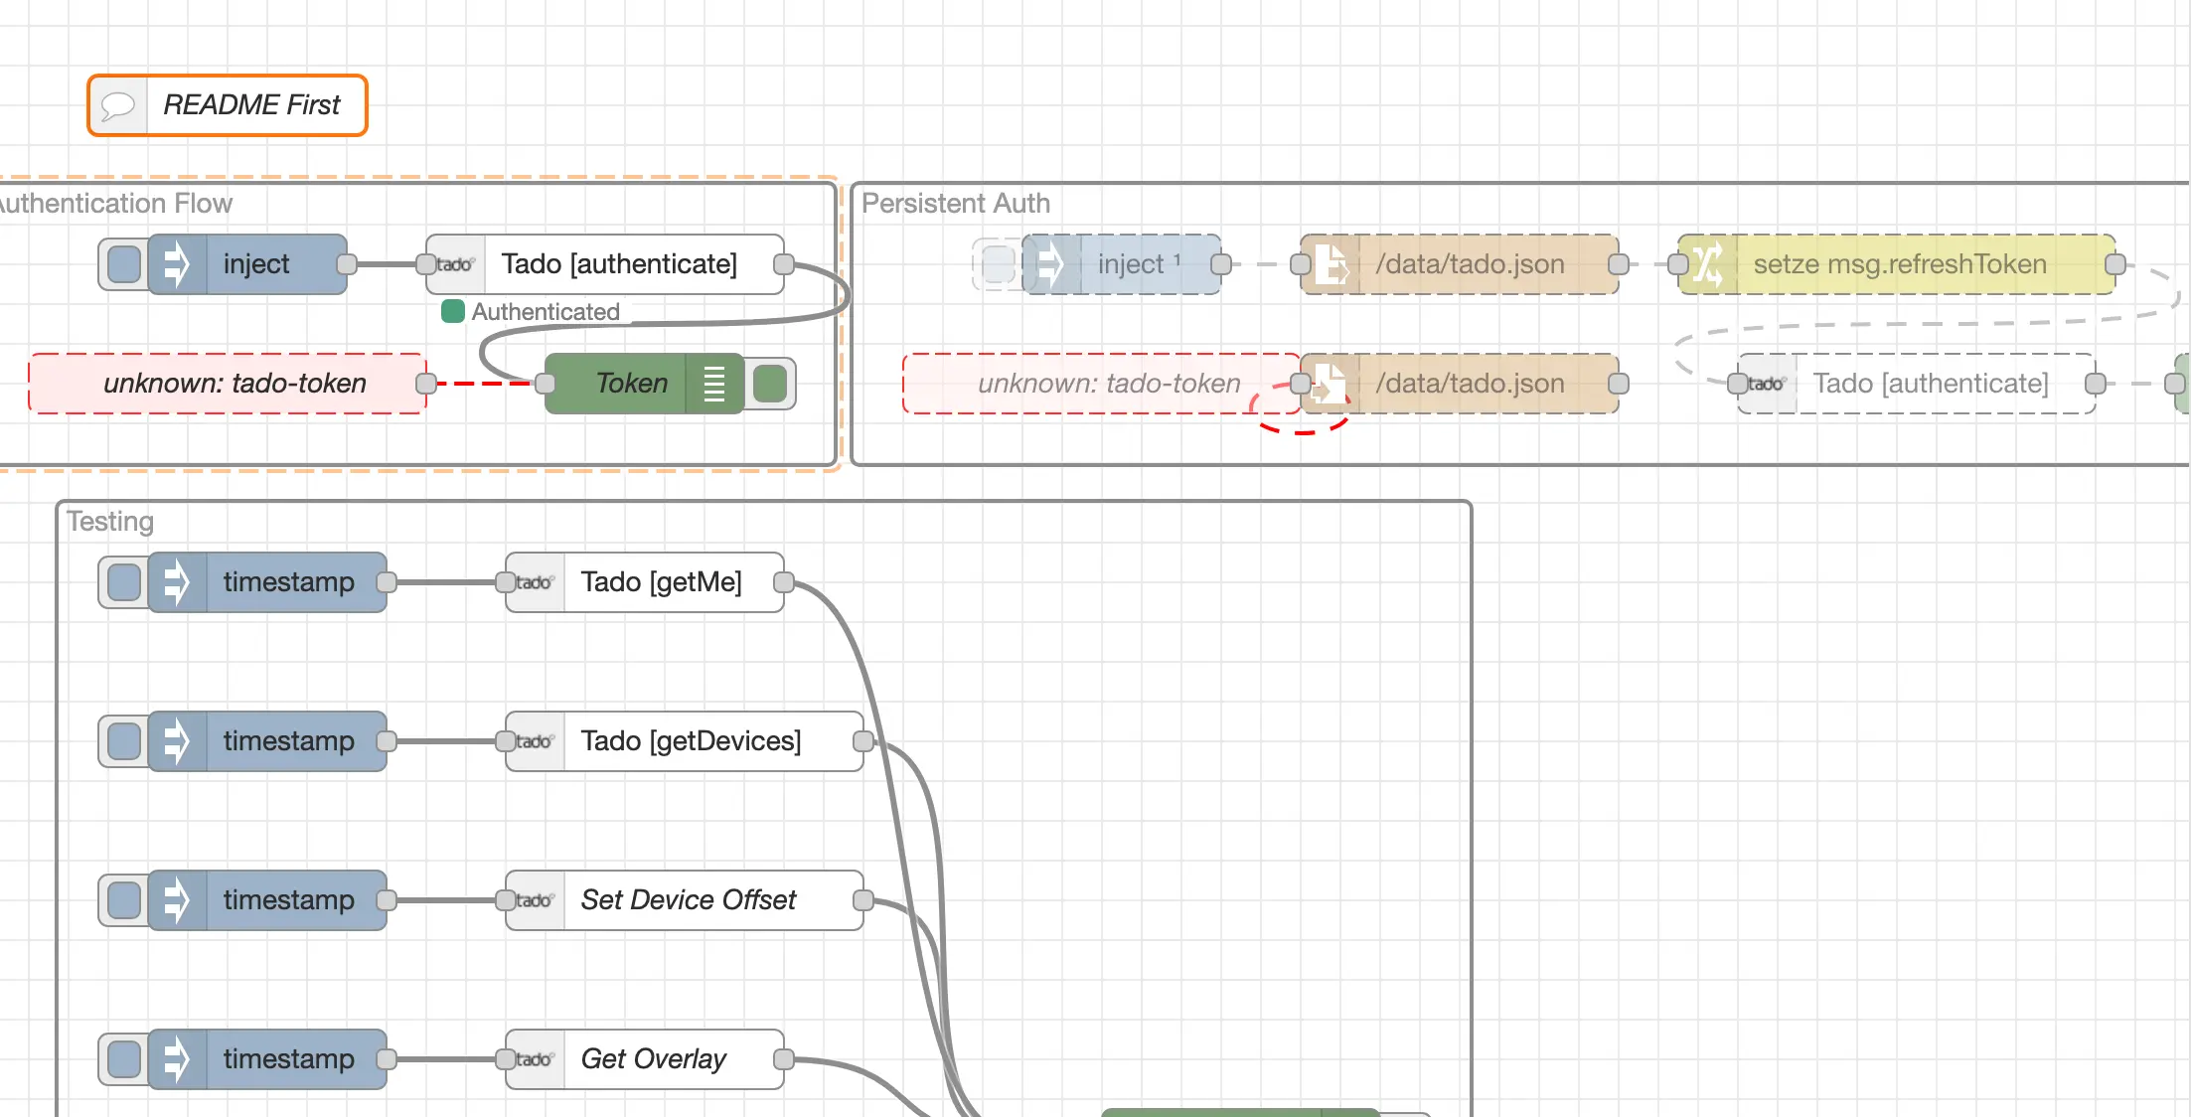Click the arrow icon on the Authentication Flow inject node
Image resolution: width=2191 pixels, height=1117 pixels.
click(177, 264)
